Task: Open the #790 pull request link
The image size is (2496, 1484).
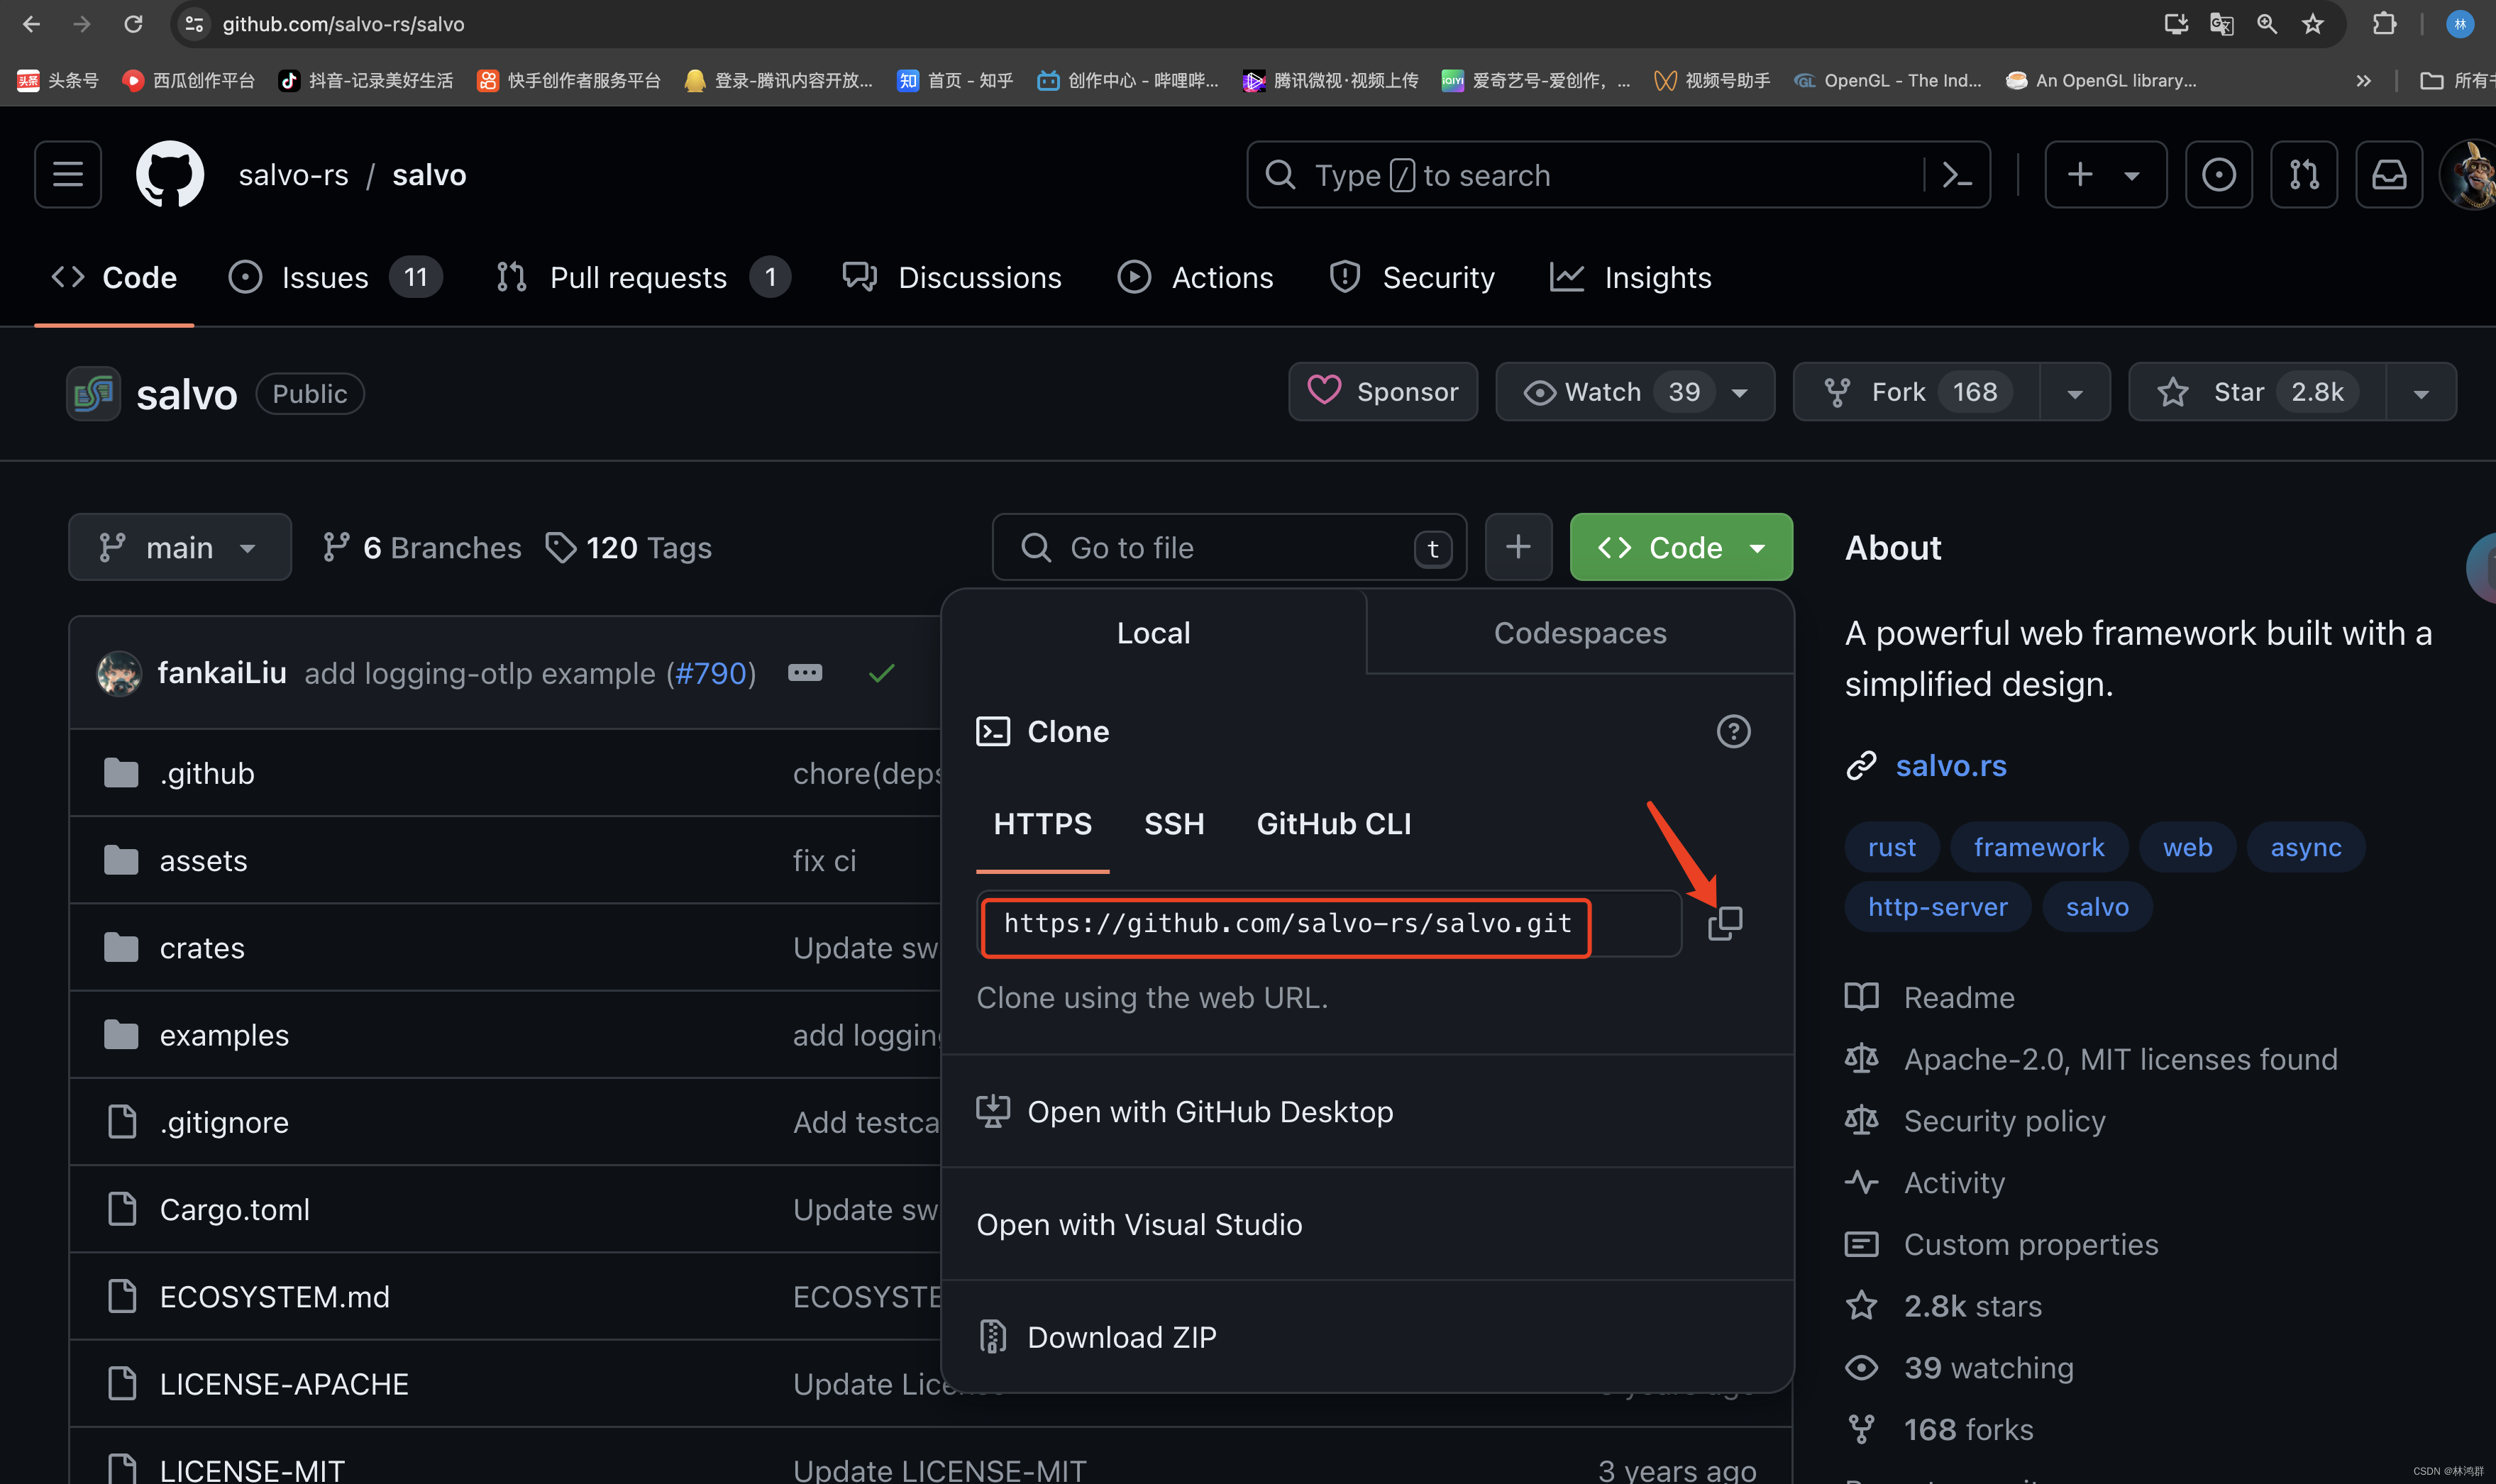Action: tap(711, 674)
